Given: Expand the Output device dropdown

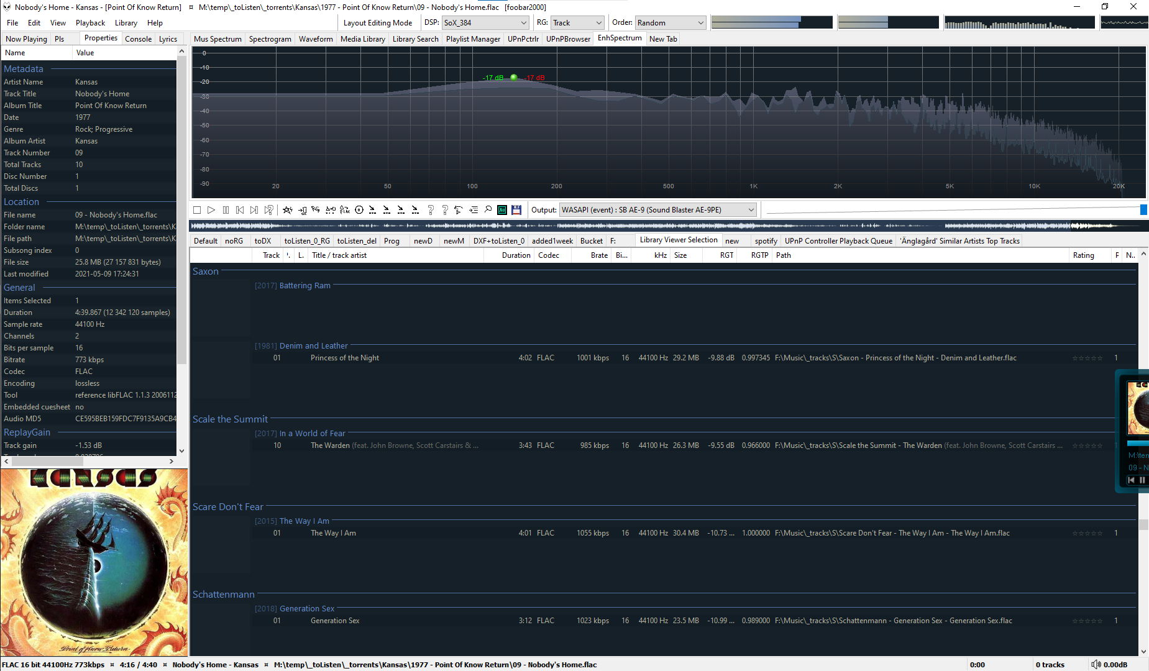Looking at the screenshot, I should coord(657,210).
